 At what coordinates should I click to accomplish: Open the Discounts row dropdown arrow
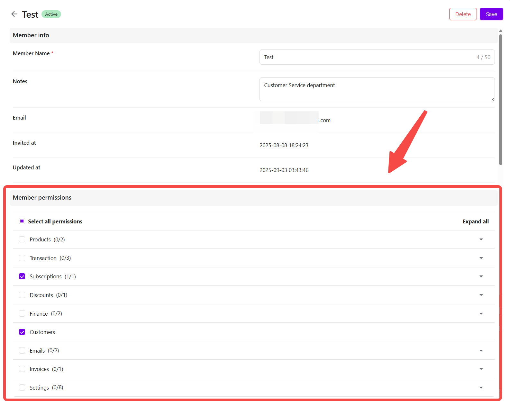[x=481, y=295]
